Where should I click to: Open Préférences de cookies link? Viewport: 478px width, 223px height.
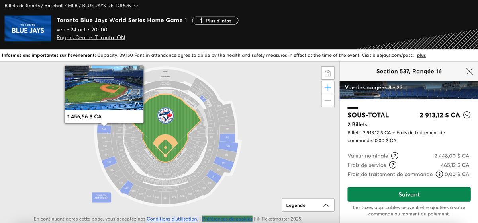(x=227, y=219)
